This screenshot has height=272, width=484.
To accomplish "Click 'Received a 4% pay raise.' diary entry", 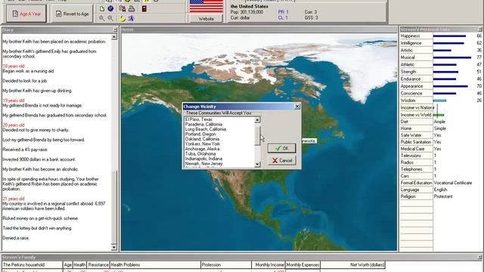I will tap(26, 150).
